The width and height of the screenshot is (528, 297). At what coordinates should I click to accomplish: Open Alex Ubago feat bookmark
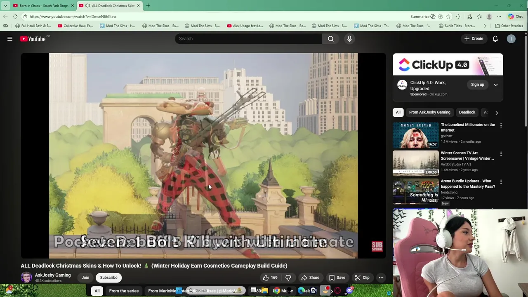245,26
